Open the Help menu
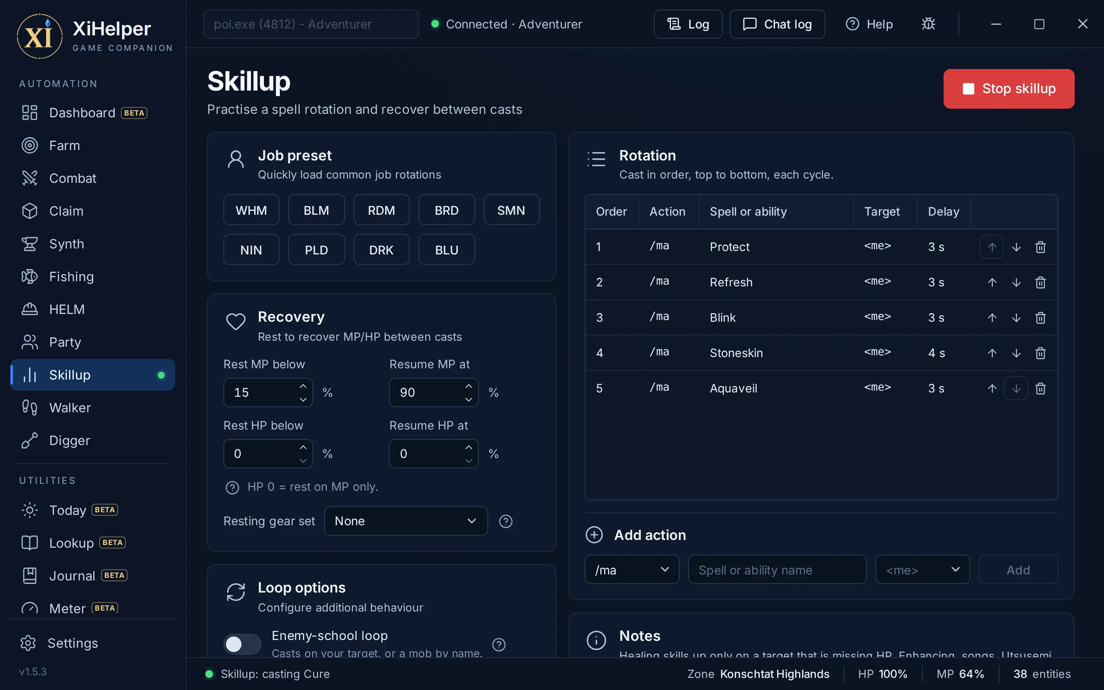The image size is (1104, 690). coord(869,24)
